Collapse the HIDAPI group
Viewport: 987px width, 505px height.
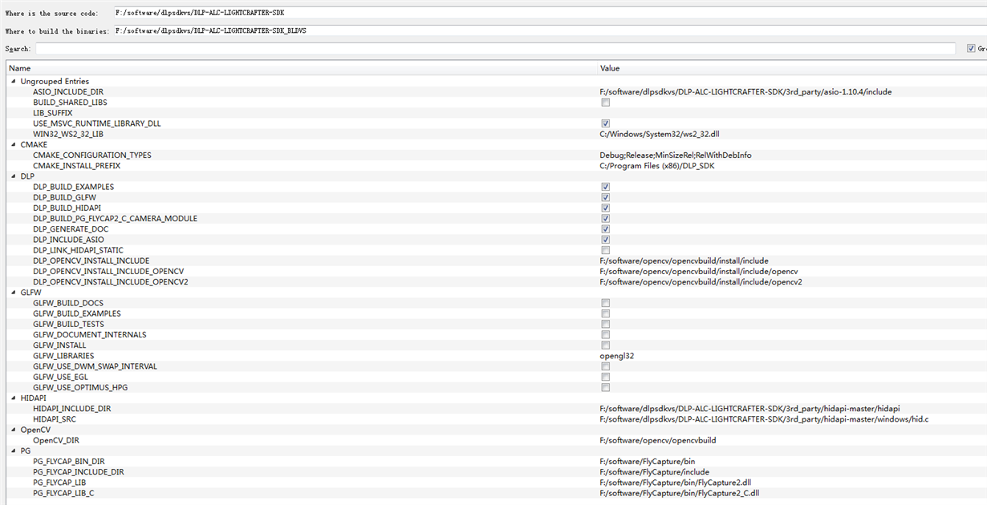tap(13, 398)
